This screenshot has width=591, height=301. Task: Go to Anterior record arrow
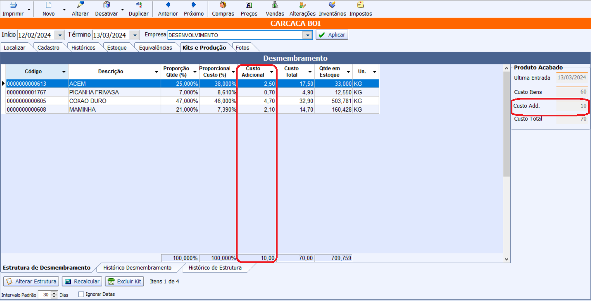point(168,5)
